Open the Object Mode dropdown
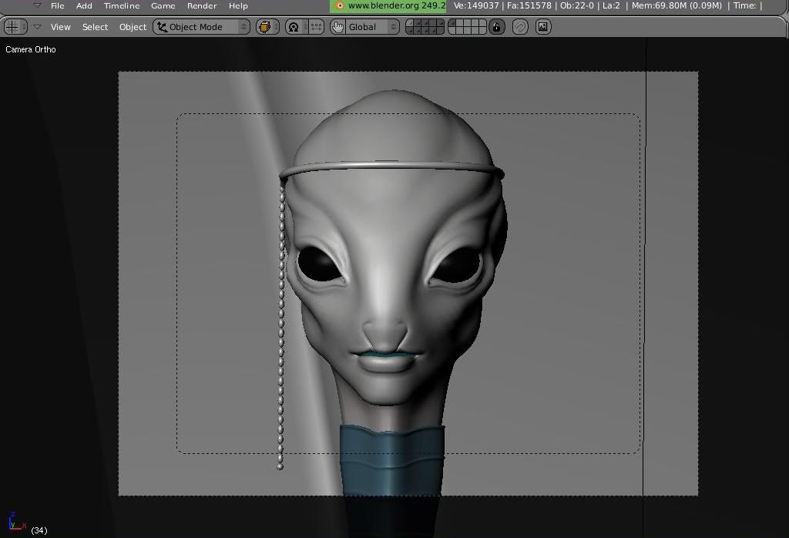The width and height of the screenshot is (789, 538). click(202, 27)
